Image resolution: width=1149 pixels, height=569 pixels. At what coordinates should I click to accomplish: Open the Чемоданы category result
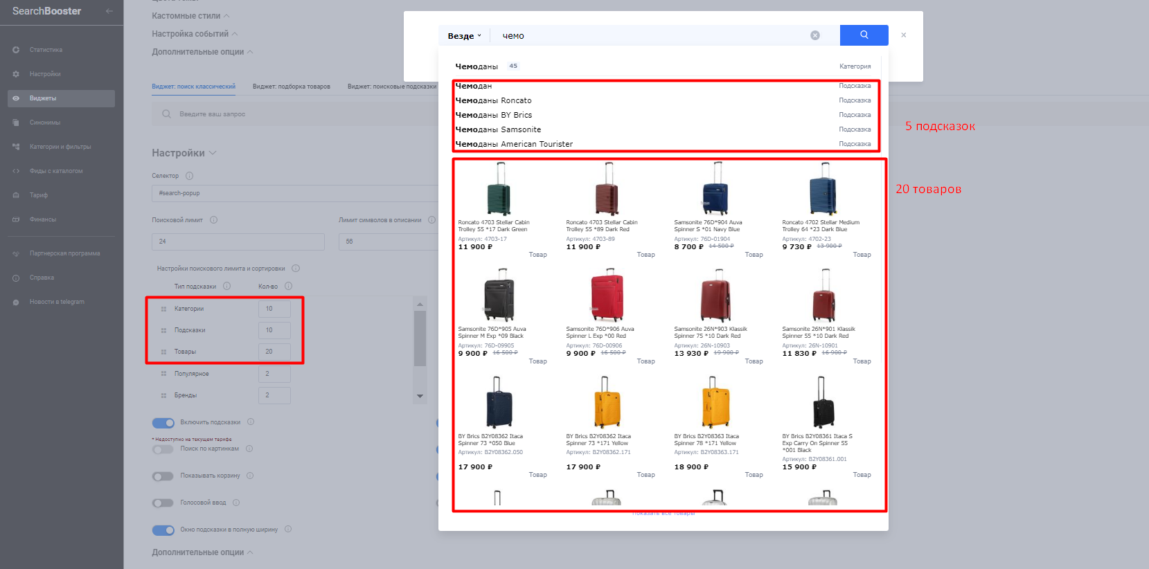tap(477, 66)
